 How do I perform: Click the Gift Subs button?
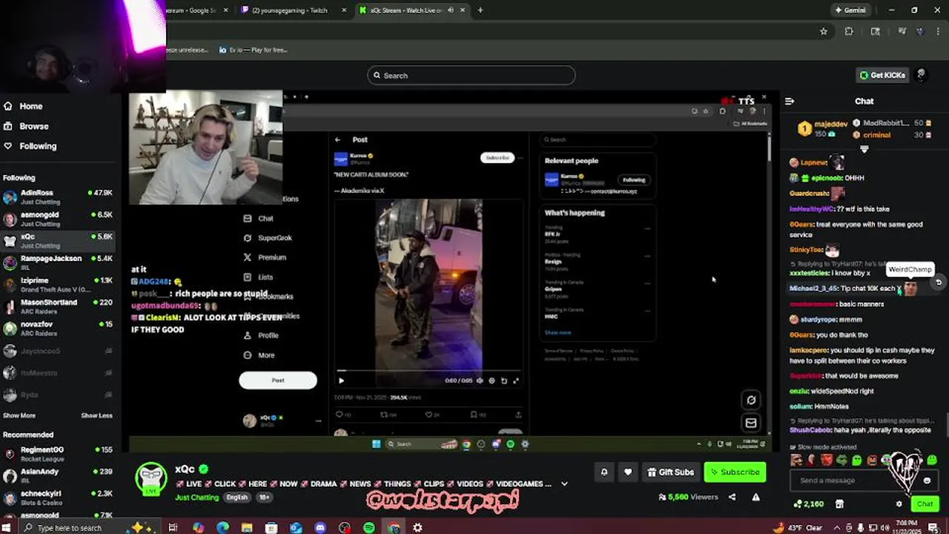pyautogui.click(x=670, y=472)
